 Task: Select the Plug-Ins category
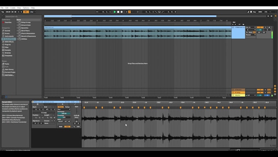(8, 45)
